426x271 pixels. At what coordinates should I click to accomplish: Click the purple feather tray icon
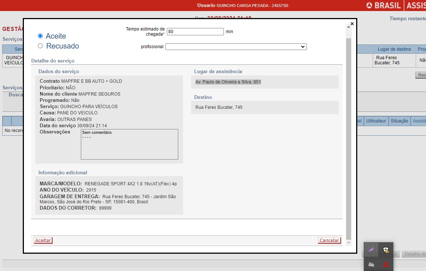371,250
